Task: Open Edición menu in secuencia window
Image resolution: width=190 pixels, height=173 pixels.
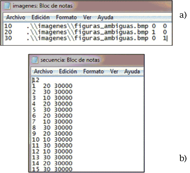Action: coord(68,72)
